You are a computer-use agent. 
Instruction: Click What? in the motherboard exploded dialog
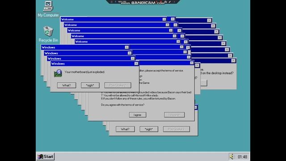coord(67,85)
